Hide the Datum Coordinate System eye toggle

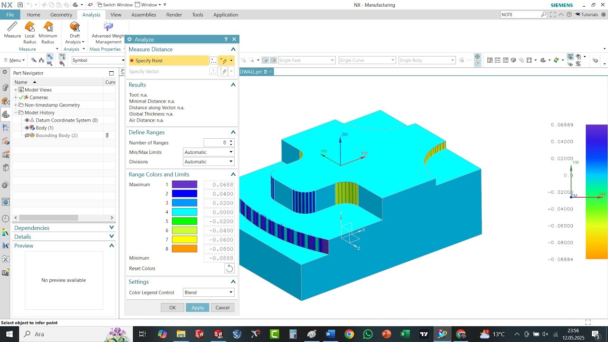tap(27, 120)
